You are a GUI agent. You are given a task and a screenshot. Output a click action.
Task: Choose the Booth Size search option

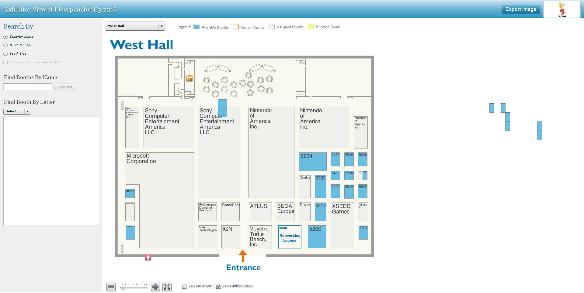tap(5, 54)
